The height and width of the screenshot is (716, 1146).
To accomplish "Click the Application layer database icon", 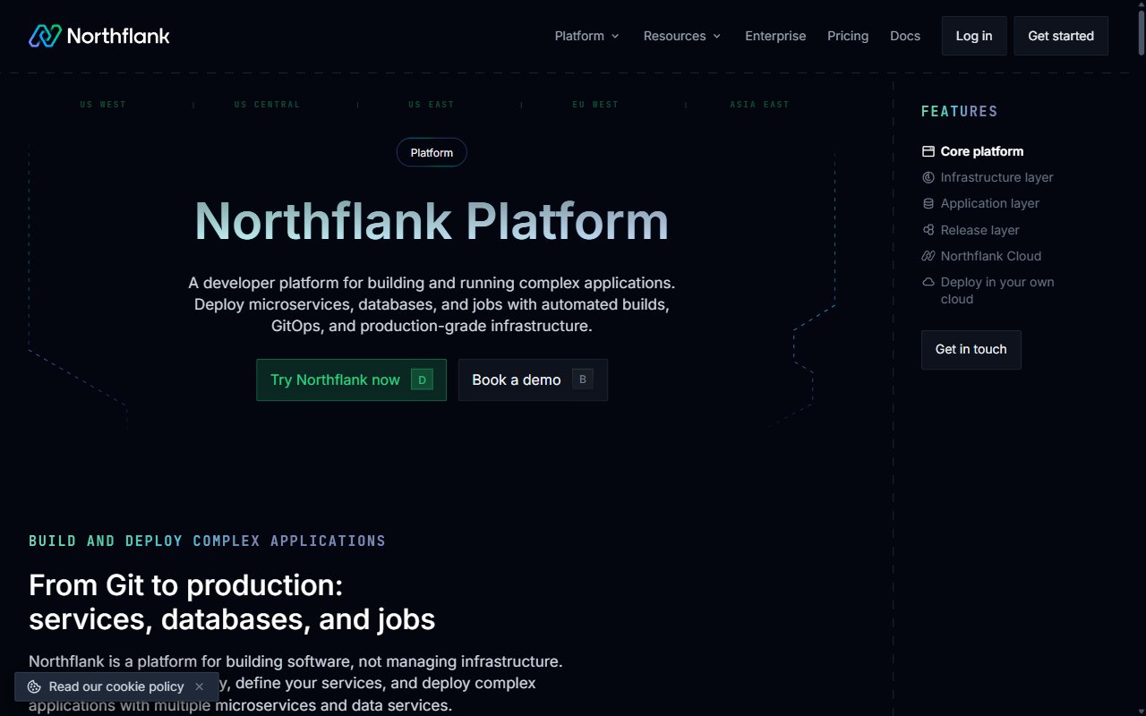I will pos(928,203).
